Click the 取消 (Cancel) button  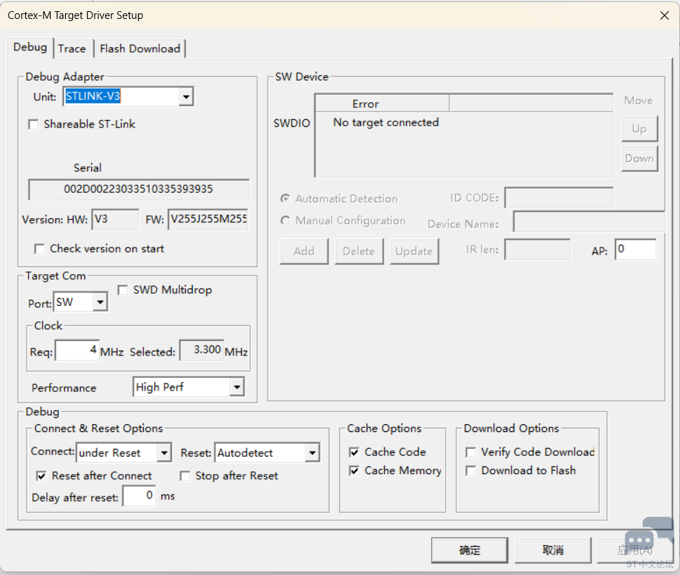point(553,550)
